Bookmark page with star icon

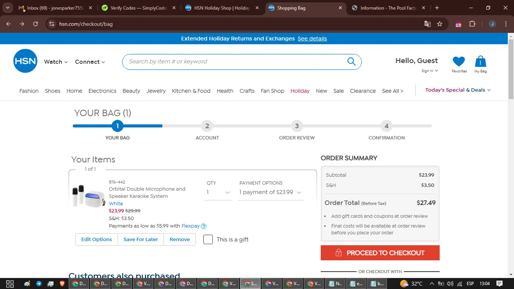440,24
